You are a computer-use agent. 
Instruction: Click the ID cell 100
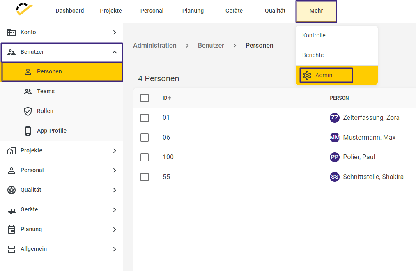(168, 157)
